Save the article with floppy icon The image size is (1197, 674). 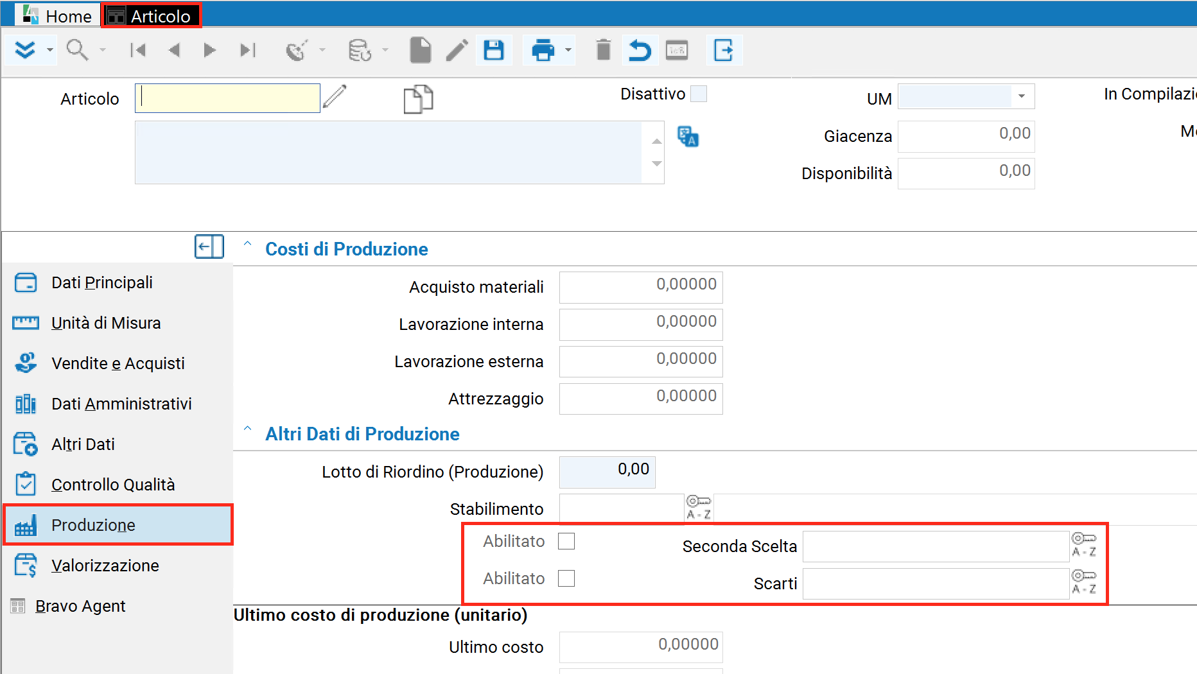(x=494, y=50)
